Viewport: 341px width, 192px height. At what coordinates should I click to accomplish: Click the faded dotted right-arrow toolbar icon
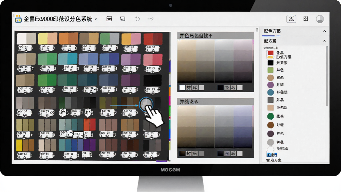tap(151, 19)
